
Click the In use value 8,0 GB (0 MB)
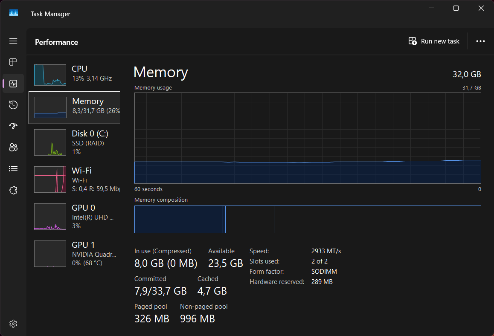click(166, 263)
